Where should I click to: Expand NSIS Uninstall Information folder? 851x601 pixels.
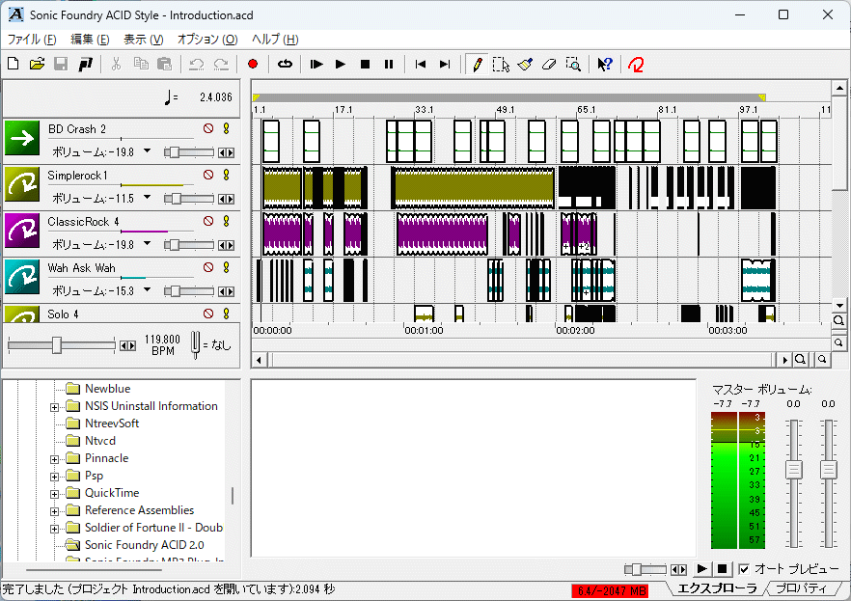click(x=54, y=407)
